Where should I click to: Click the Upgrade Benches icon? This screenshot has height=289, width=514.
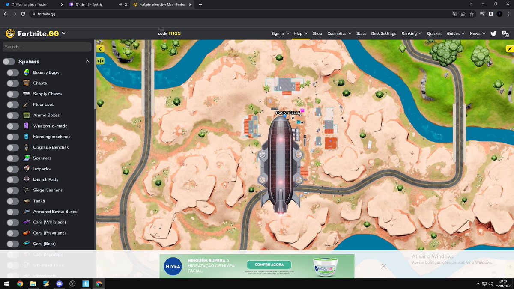[x=27, y=147]
